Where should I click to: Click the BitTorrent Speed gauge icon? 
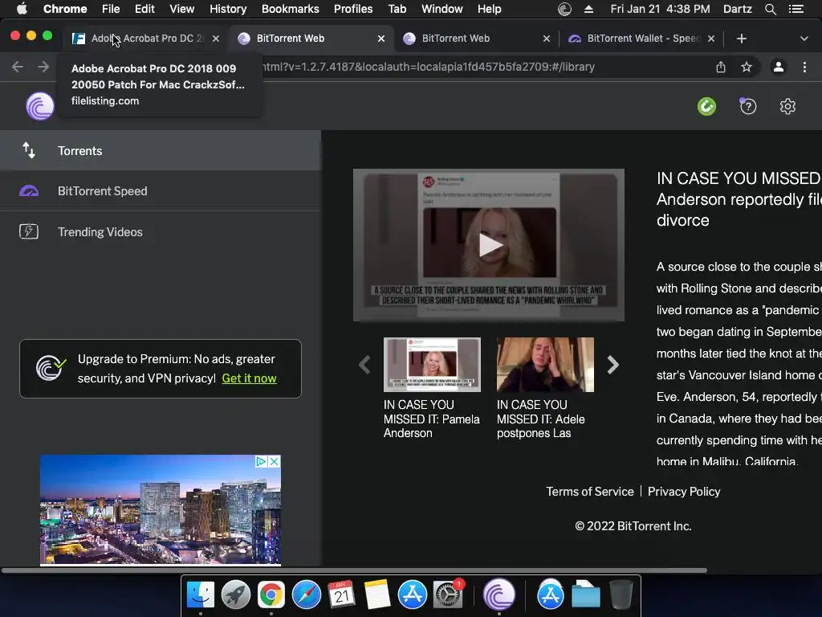coord(29,191)
